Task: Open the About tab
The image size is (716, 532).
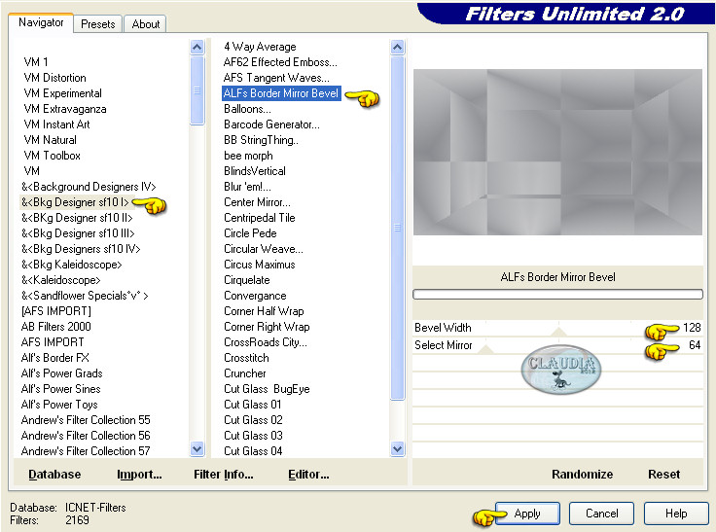Action: click(x=146, y=24)
